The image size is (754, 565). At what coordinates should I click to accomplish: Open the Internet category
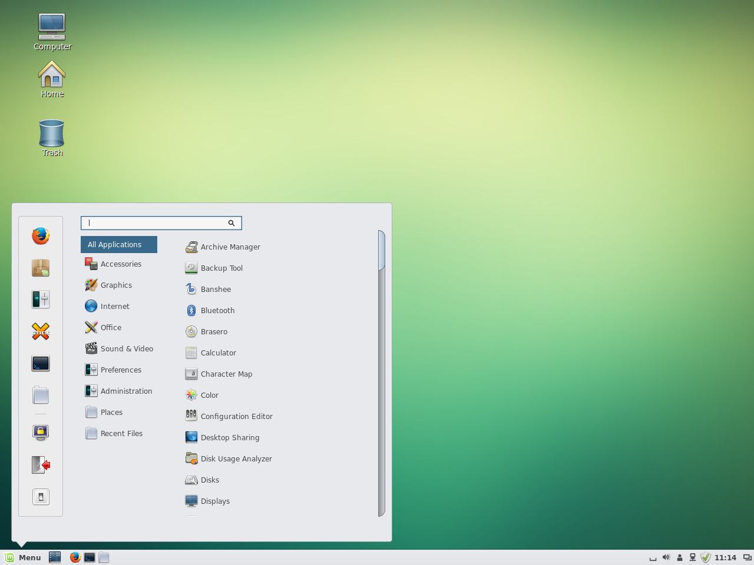(x=119, y=307)
